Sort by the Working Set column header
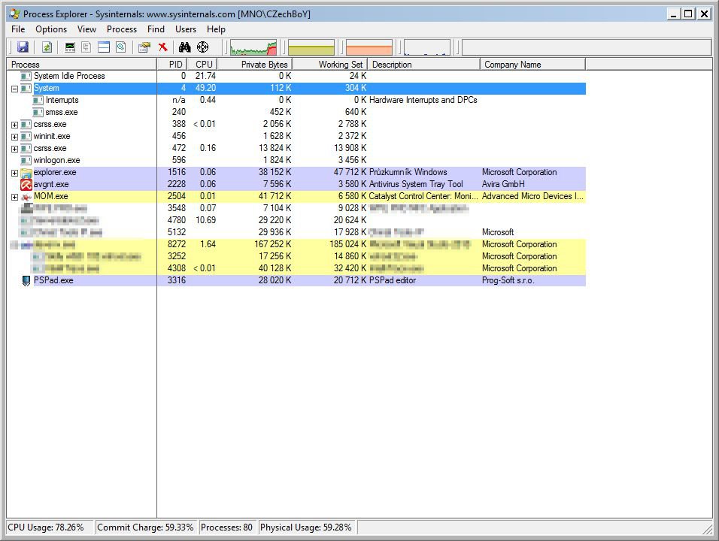This screenshot has height=541, width=719. [x=329, y=64]
